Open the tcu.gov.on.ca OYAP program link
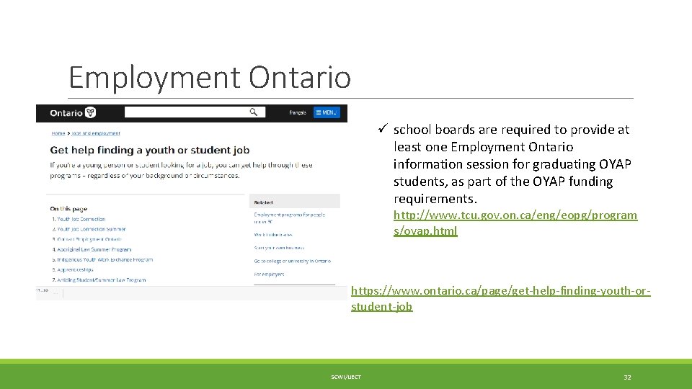 coord(515,223)
